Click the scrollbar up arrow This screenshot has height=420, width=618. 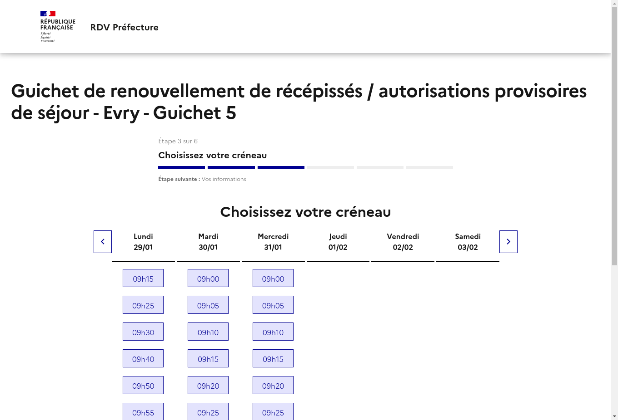614,3
